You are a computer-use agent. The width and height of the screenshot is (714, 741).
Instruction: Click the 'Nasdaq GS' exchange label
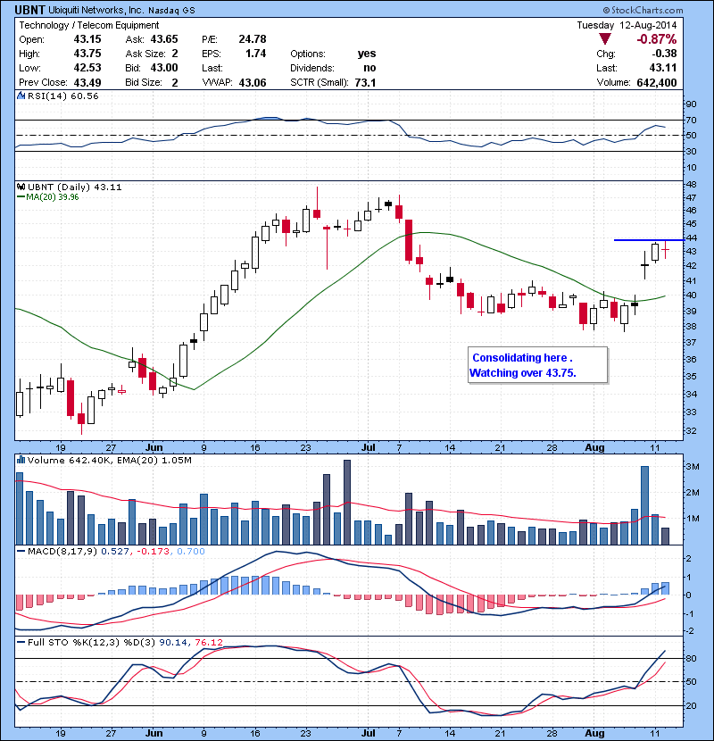coord(171,11)
